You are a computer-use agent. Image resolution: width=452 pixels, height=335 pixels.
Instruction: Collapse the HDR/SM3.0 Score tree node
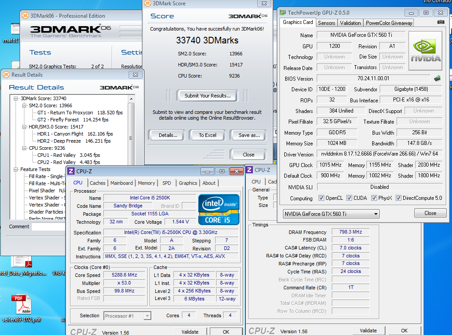24,127
